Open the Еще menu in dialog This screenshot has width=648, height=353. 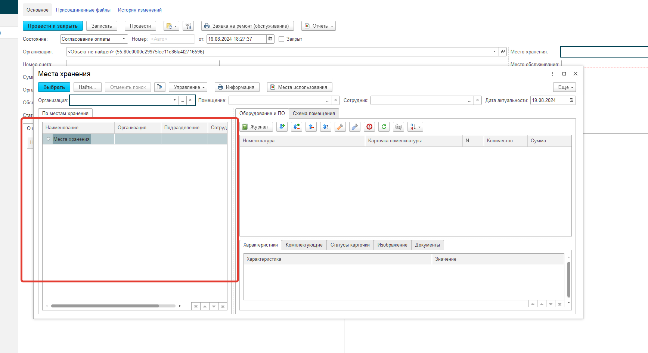coord(564,87)
